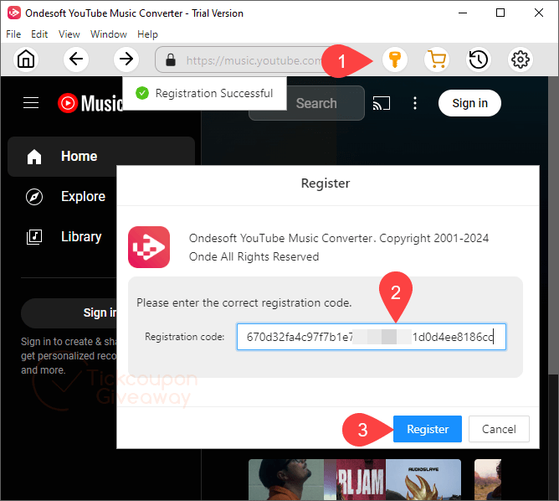Click the registration code input field
The height and width of the screenshot is (501, 559).
pos(372,337)
